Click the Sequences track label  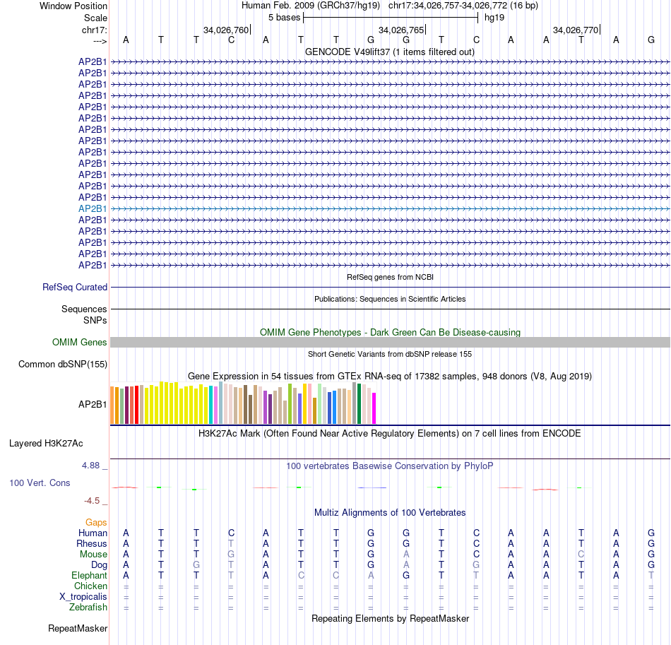pos(84,309)
